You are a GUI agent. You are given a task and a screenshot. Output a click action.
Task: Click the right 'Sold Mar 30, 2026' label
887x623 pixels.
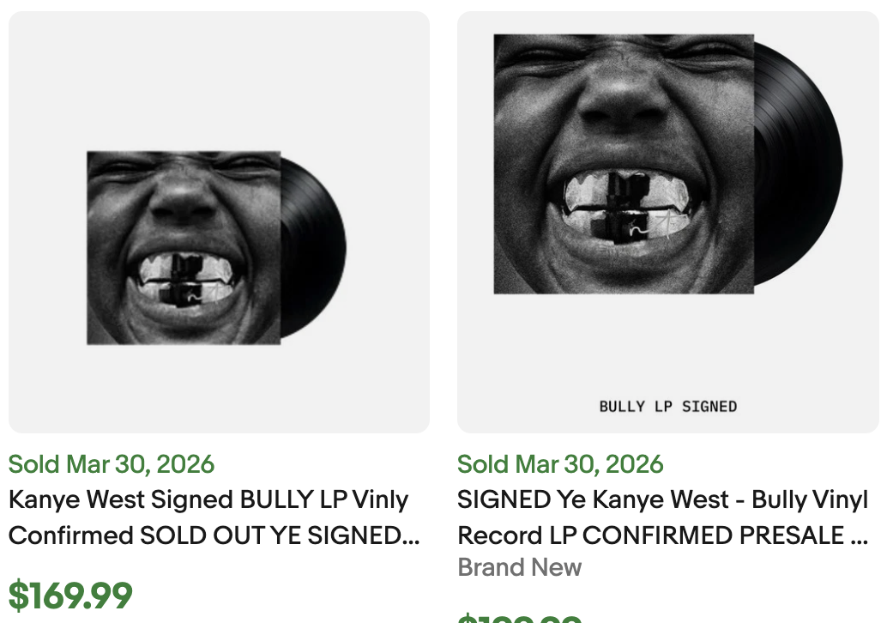click(559, 464)
